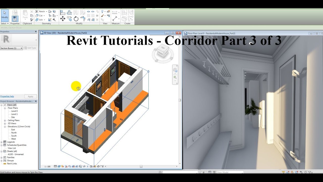
Task: Collapse the Views (all) tree node
Action: 2,105
